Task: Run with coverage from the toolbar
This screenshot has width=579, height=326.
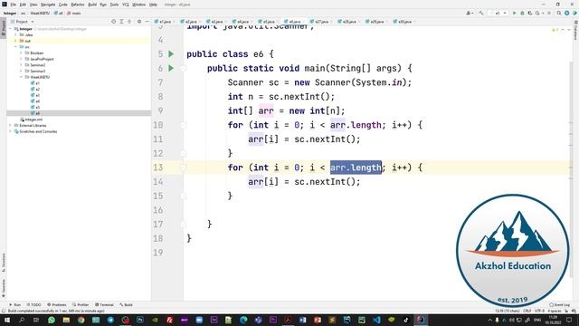Action: [530, 13]
